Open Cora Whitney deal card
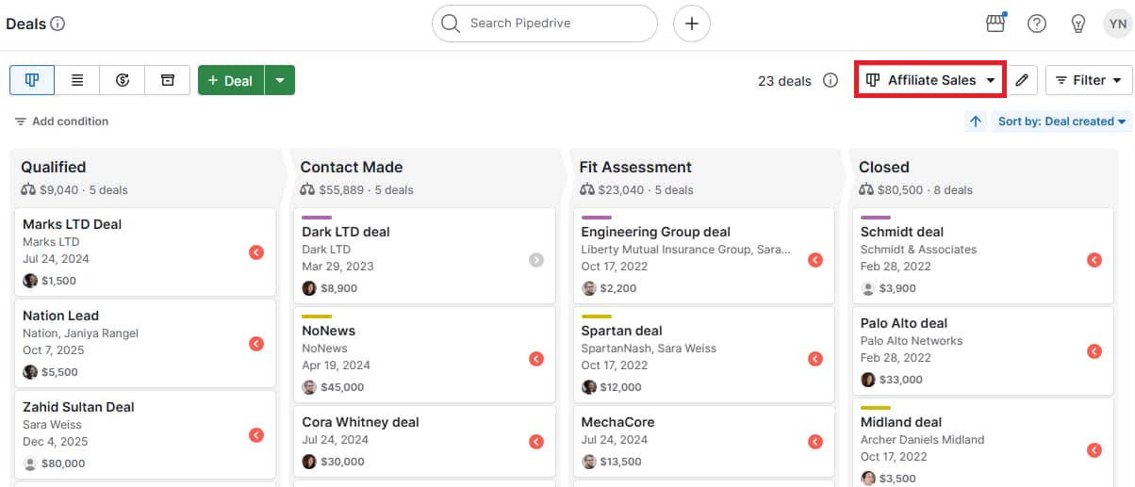1135x487 pixels. point(424,442)
